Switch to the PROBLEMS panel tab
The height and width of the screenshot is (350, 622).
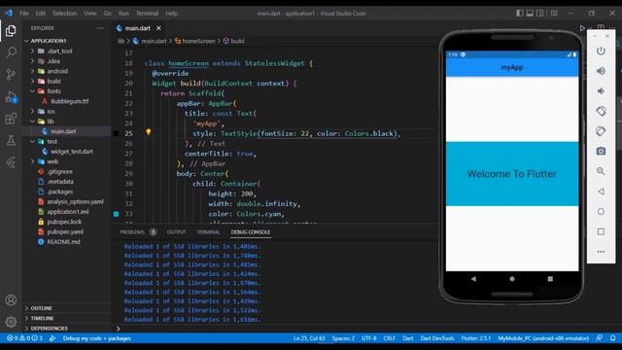pos(132,232)
